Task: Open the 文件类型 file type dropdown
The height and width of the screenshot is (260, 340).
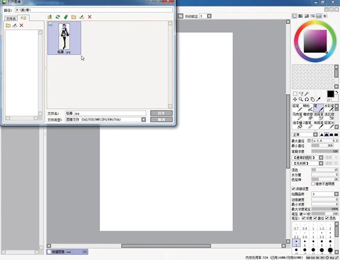Action: (x=143, y=120)
